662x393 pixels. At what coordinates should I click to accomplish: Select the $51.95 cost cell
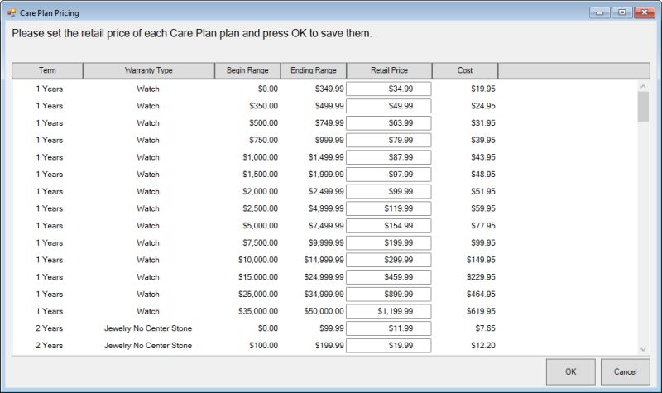pyautogui.click(x=483, y=192)
